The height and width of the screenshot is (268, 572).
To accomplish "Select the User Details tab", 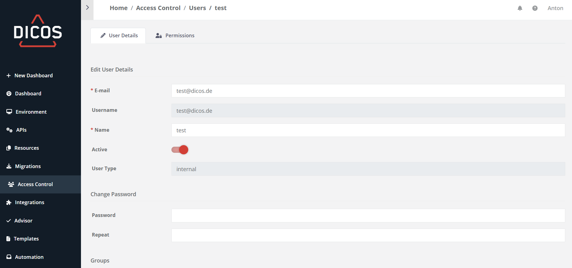I will coord(119,35).
